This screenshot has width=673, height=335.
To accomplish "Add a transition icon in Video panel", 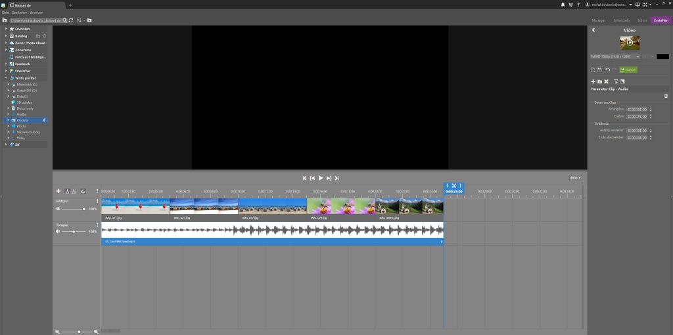I will pos(622,81).
